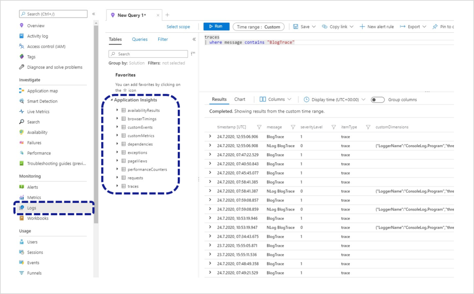Click the Pin to dashboard icon
Image resolution: width=474 pixels, height=294 pixels.
coord(435,27)
